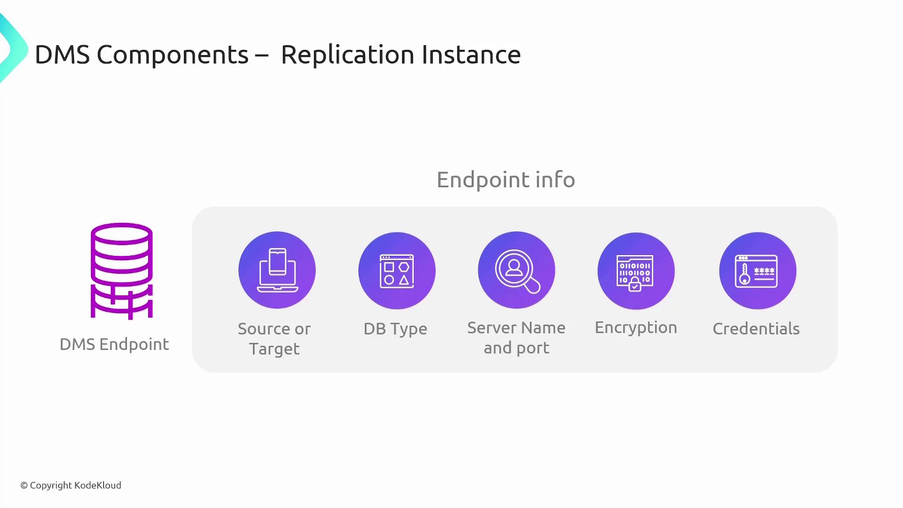Click the DB Type shapes icon

396,270
